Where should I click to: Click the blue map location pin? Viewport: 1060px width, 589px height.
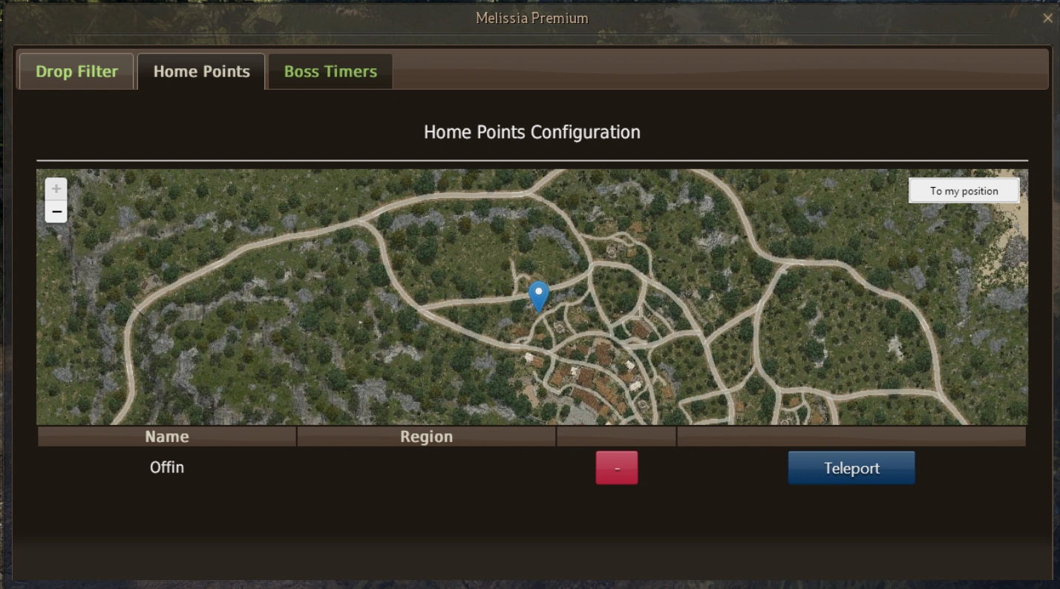[538, 296]
